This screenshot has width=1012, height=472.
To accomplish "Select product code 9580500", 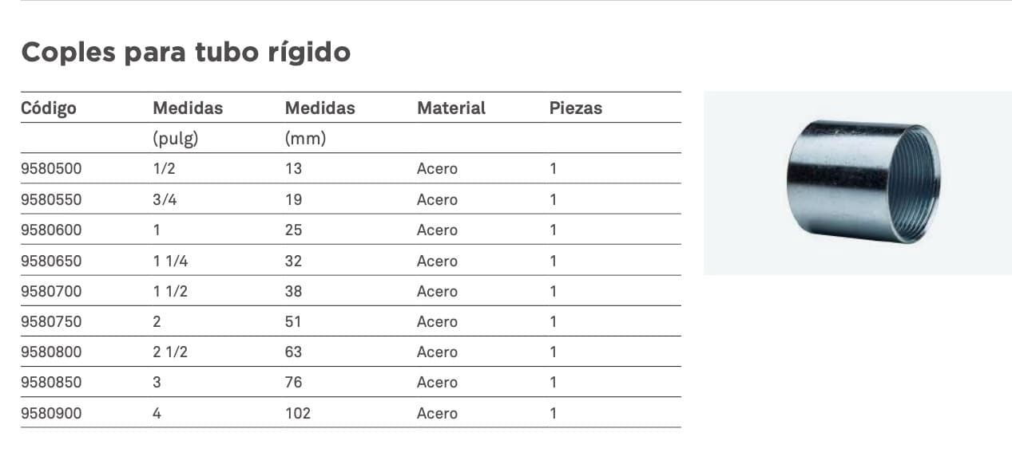I will tap(51, 169).
